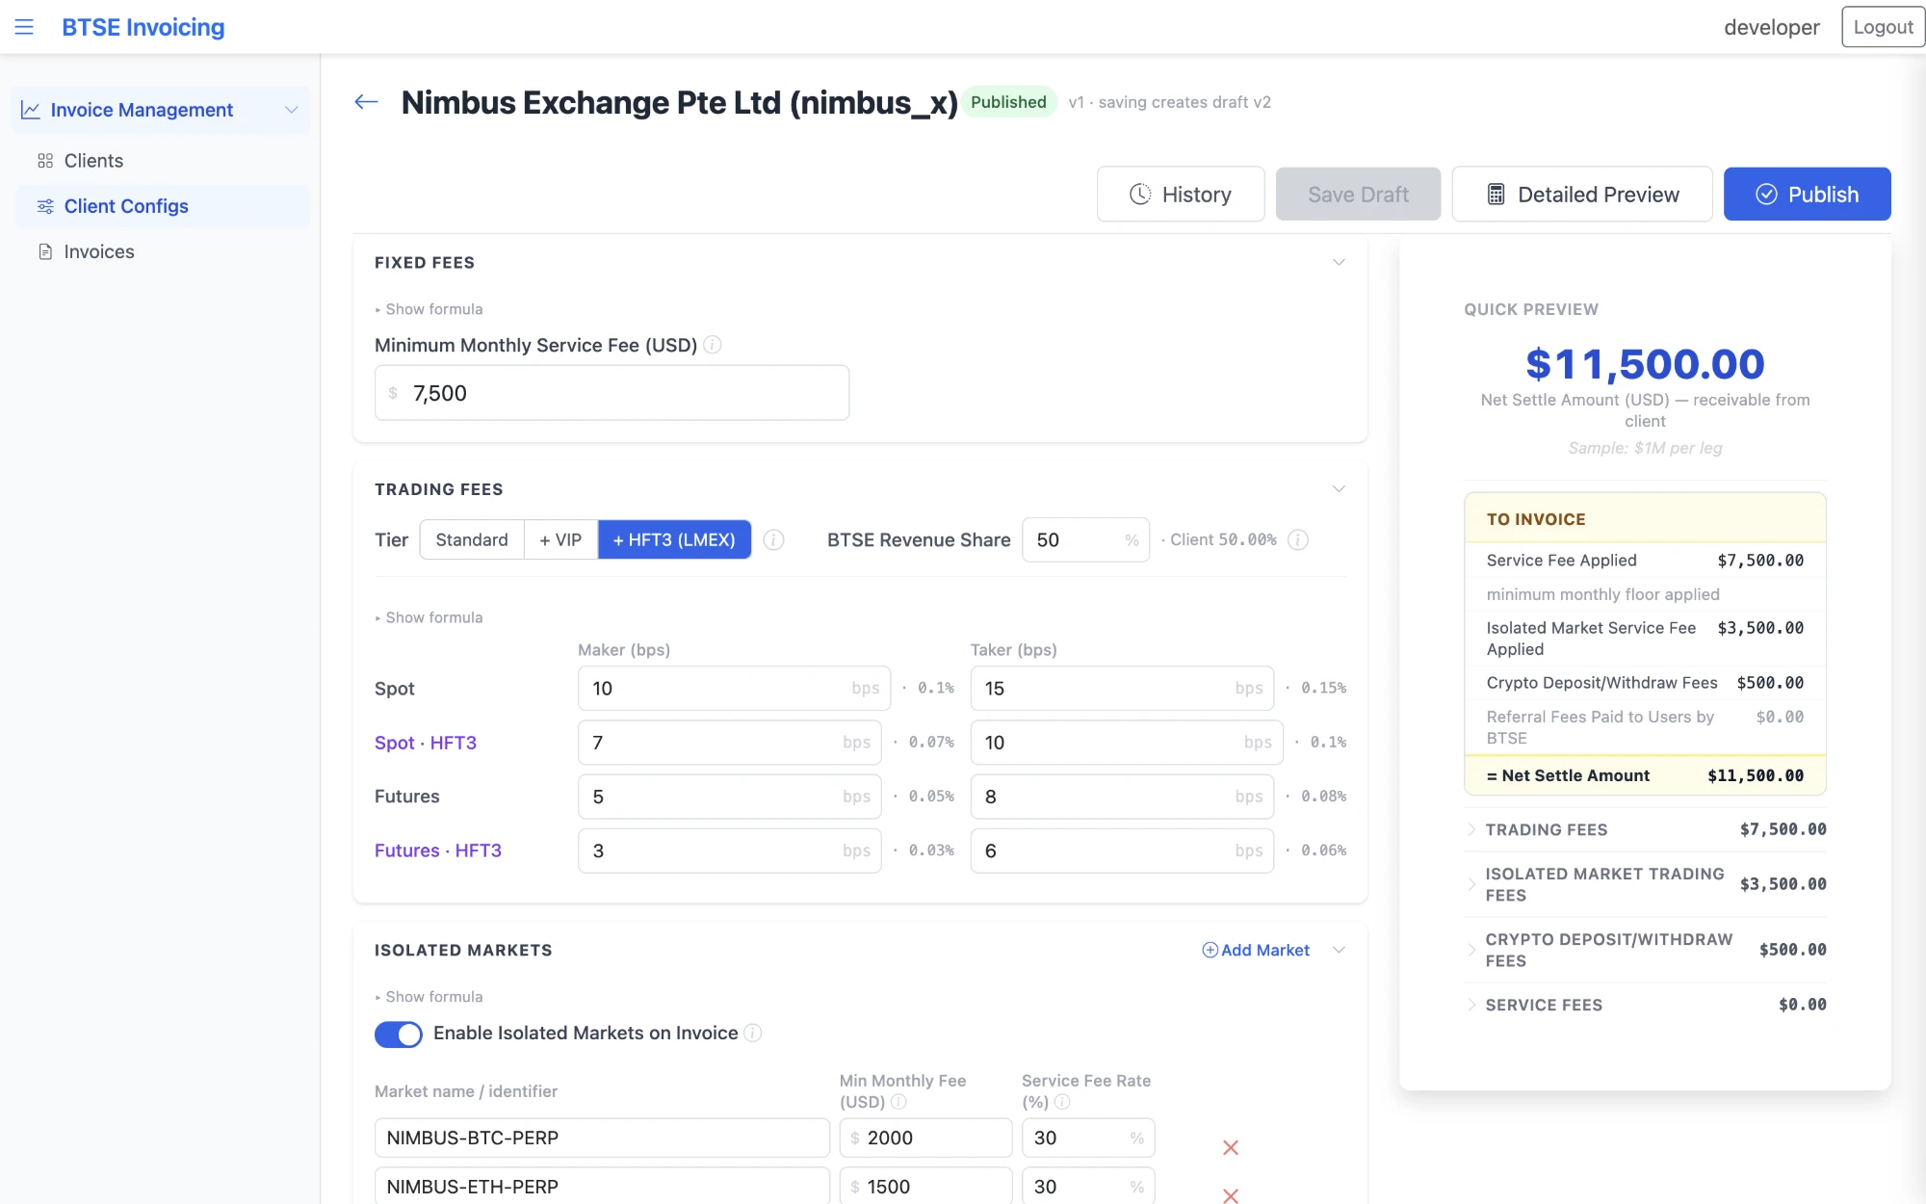Edit NIMBUS-ETH-PERP service fee rate field
Image resolution: width=1926 pixels, height=1204 pixels.
click(x=1088, y=1187)
